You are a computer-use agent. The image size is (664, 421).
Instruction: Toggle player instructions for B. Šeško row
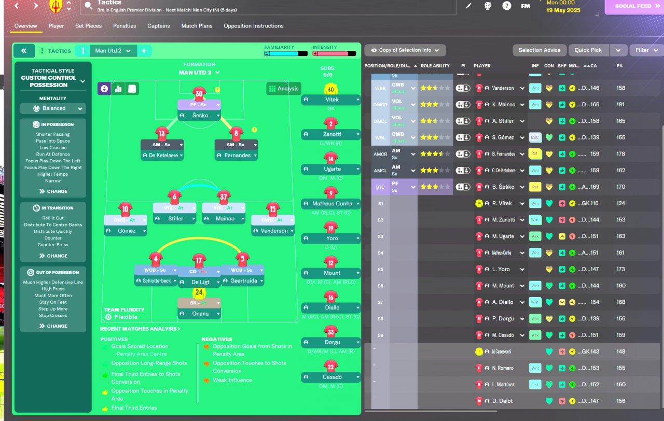tap(463, 187)
